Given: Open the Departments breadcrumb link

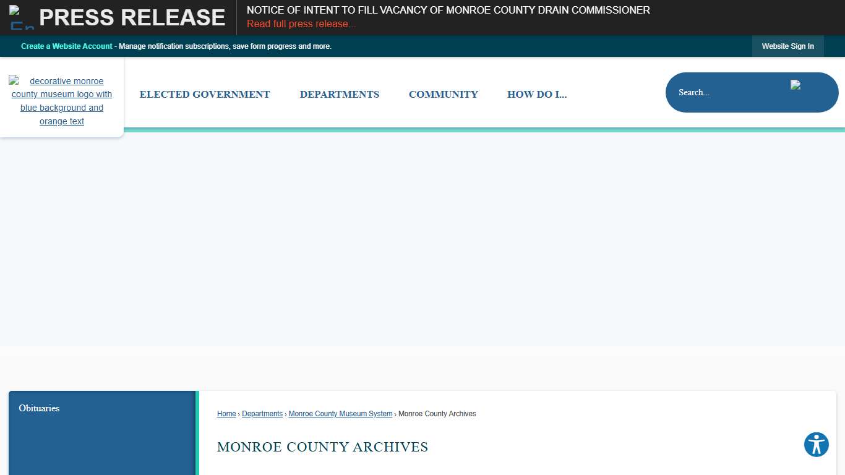Looking at the screenshot, I should pos(262,414).
